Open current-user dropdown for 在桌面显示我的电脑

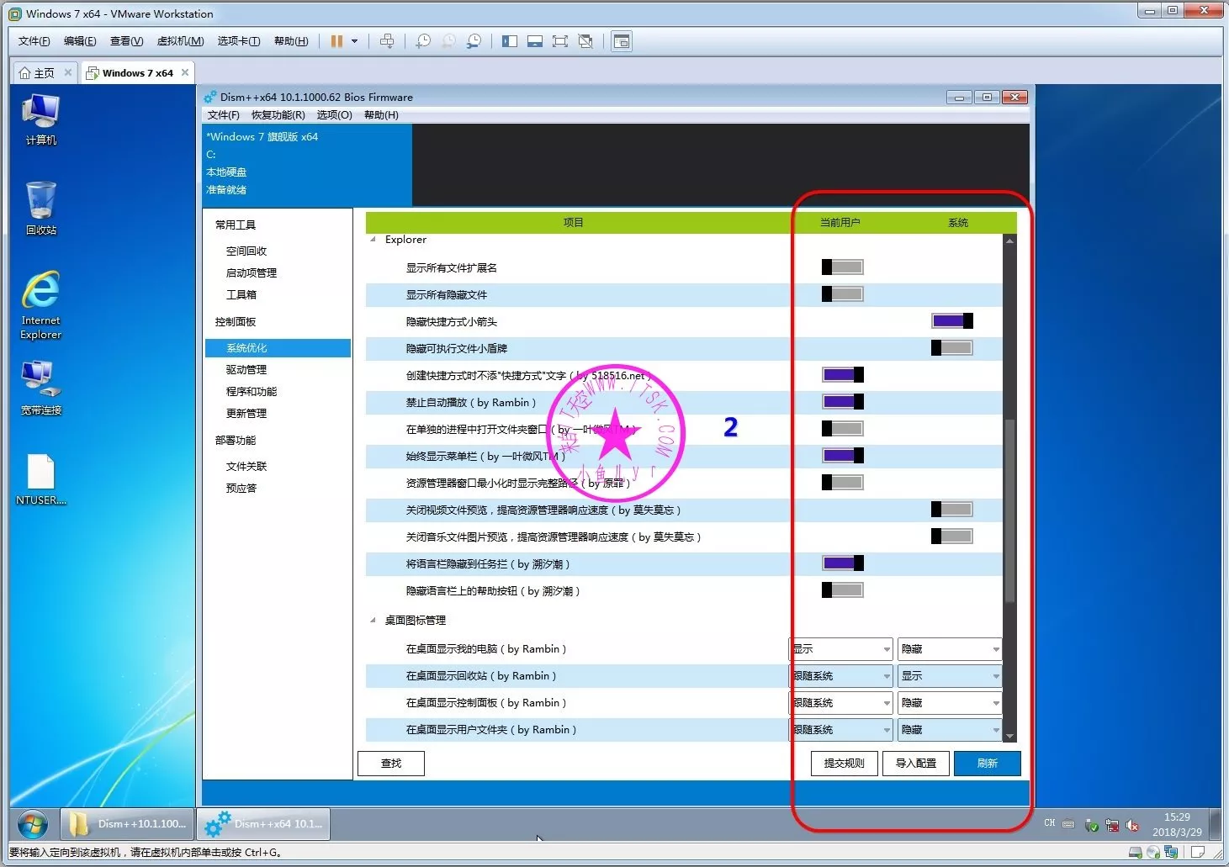pyautogui.click(x=841, y=649)
